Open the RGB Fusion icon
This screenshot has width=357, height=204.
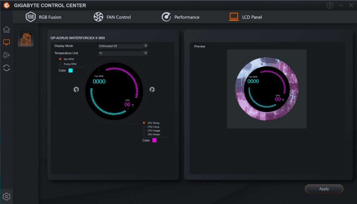point(31,17)
